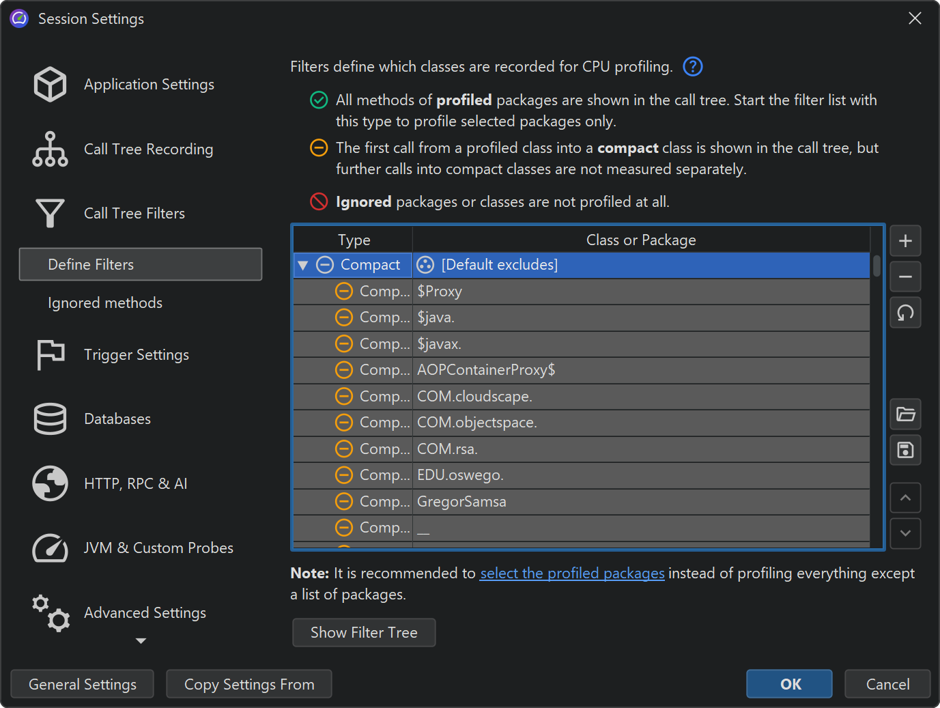Expand more sections below Advanced Settings
Image resolution: width=940 pixels, height=708 pixels.
(x=141, y=640)
